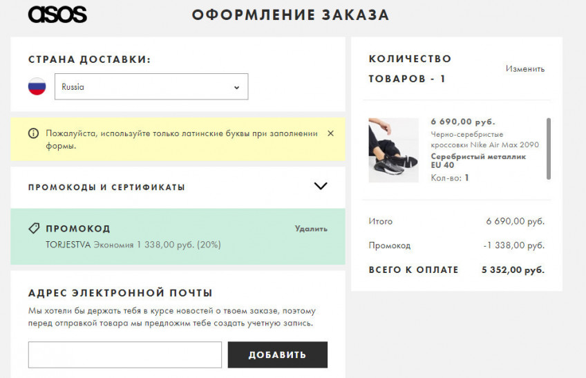The height and width of the screenshot is (378, 586).
Task: Expand Промокоды и сертификаты section
Action: [x=321, y=186]
